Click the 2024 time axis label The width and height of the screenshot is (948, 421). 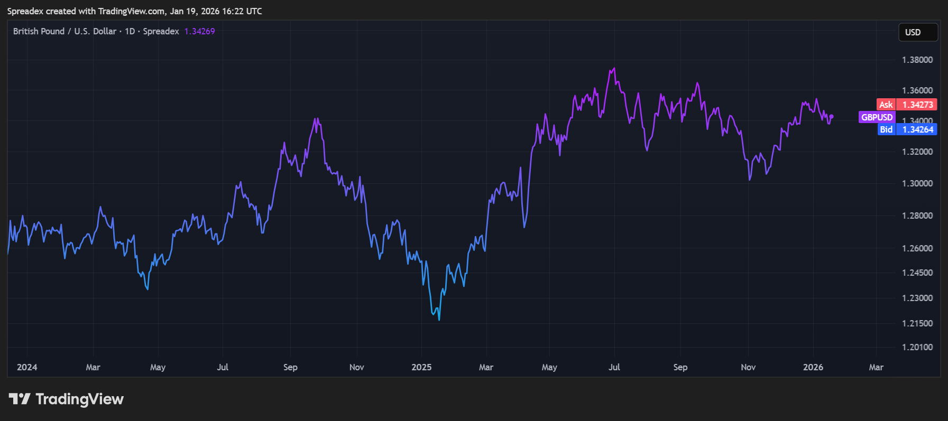(27, 367)
